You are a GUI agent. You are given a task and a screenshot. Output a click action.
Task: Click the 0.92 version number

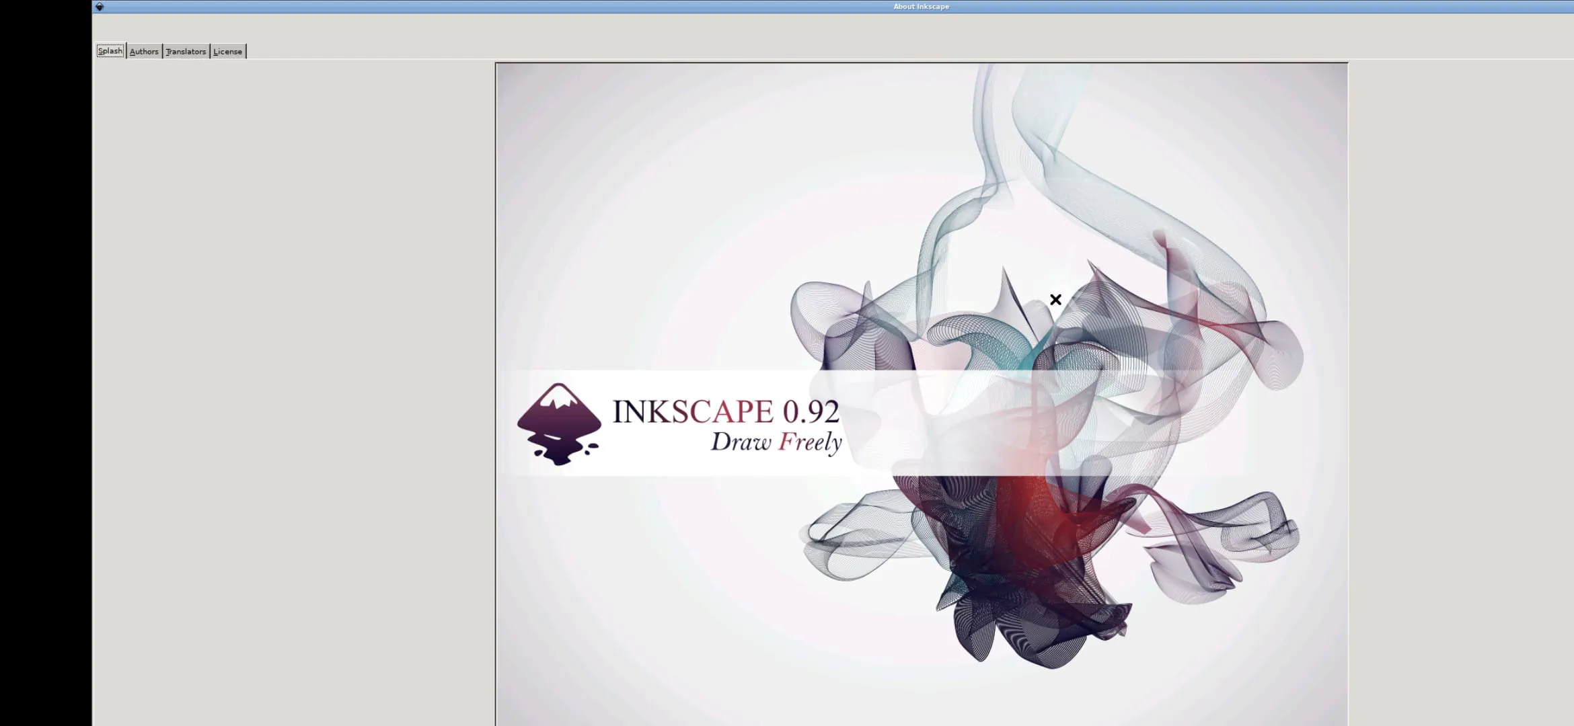tap(811, 411)
